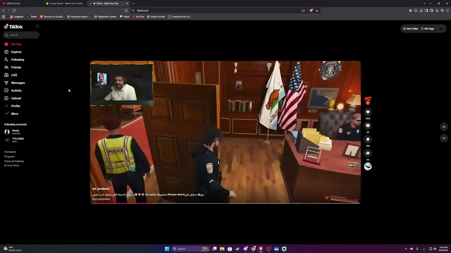Screen dimensions: 451x253
Task: Open the Imported from Go... bookmarks folder
Action: click(x=180, y=17)
